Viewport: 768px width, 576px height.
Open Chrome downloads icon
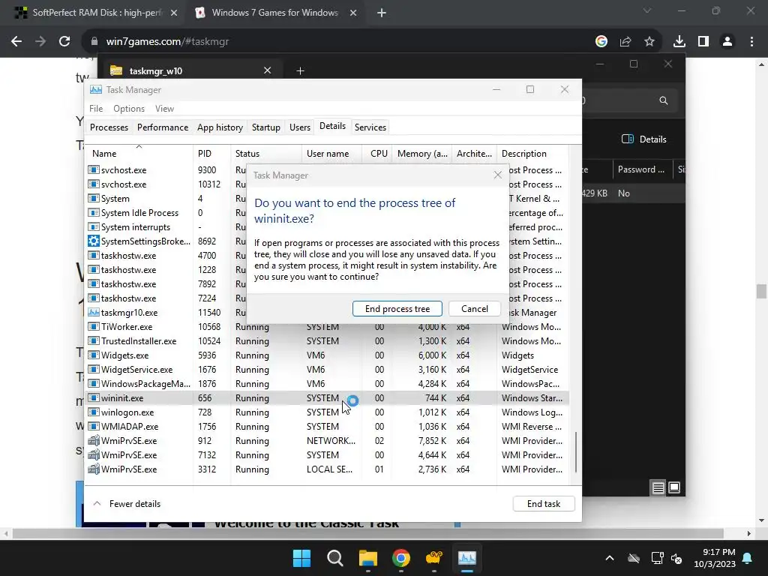[679, 42]
